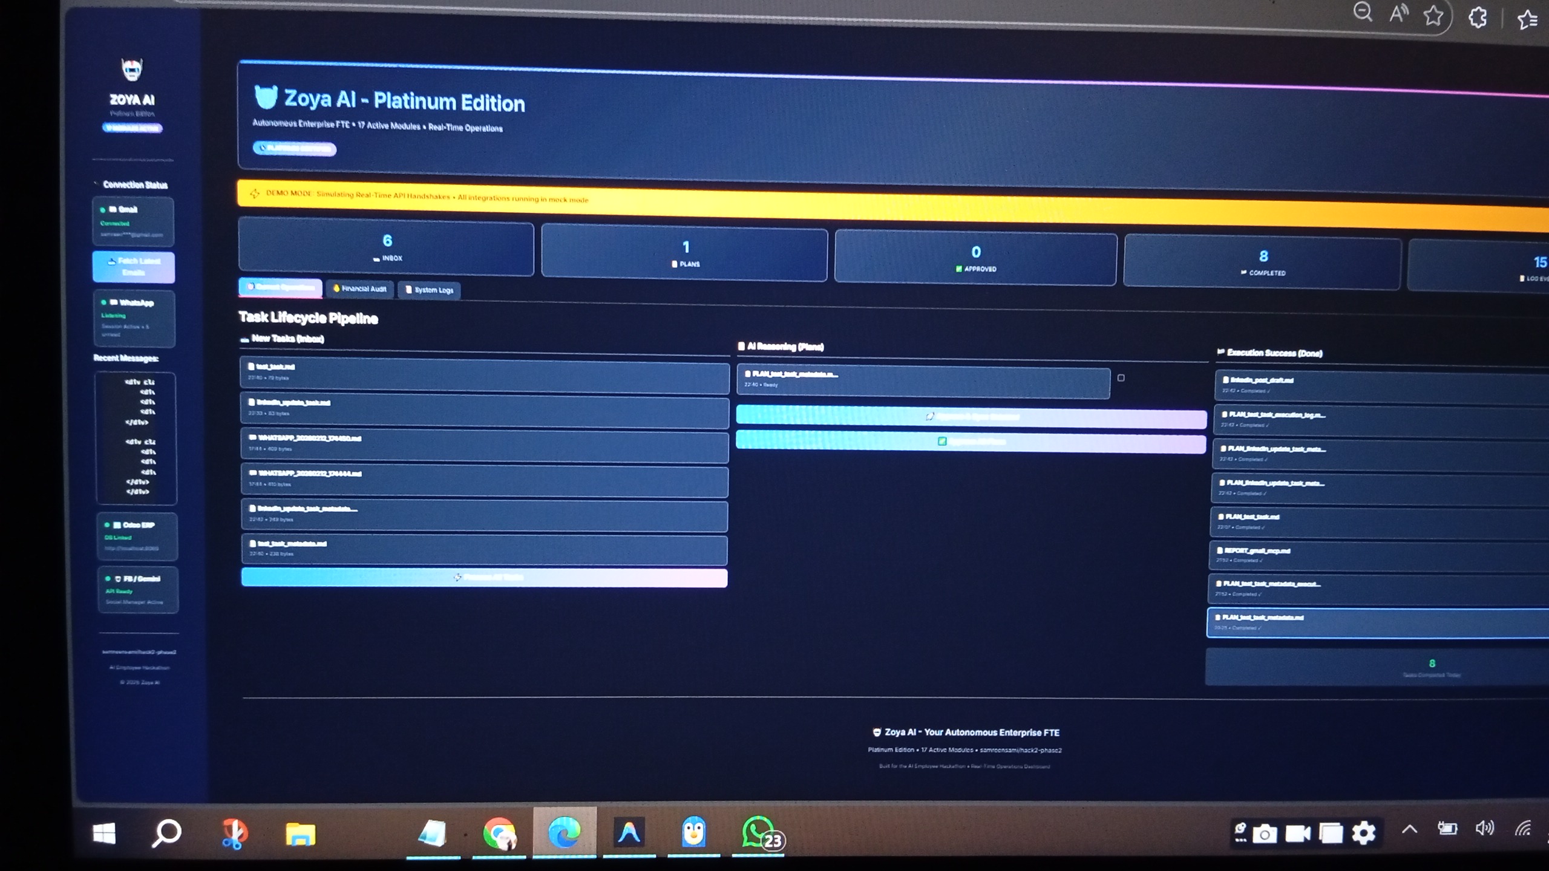Open the volume slider speaker icon

point(1484,828)
